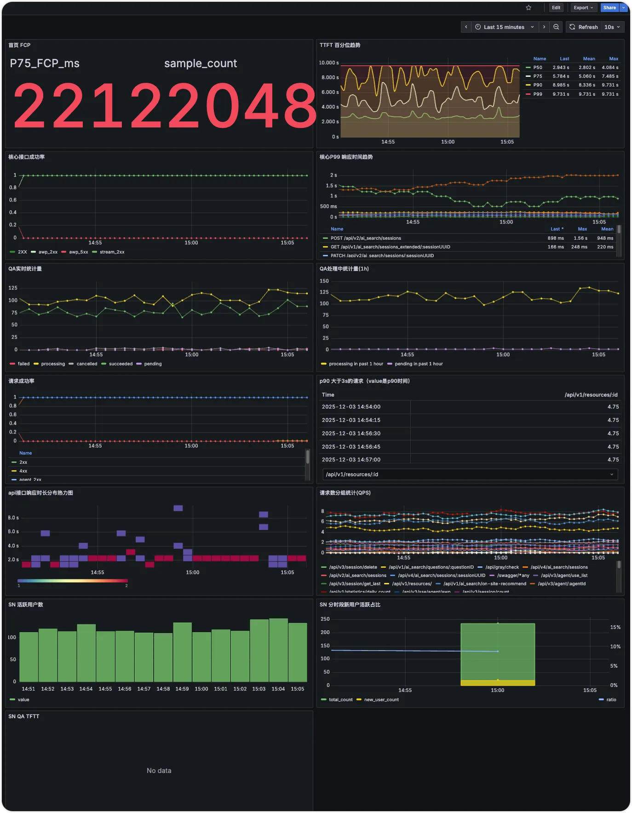Expand the 10s refresh interval dropdown
Screen dimensions: 632x813
point(612,27)
